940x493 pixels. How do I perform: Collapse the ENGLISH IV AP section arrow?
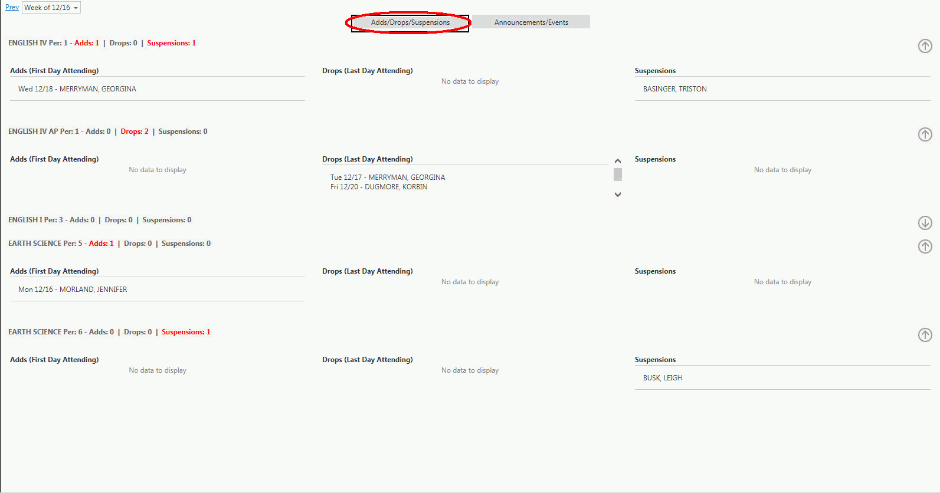click(925, 134)
